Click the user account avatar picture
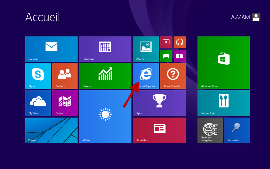This screenshot has width=270, height=169. (256, 17)
